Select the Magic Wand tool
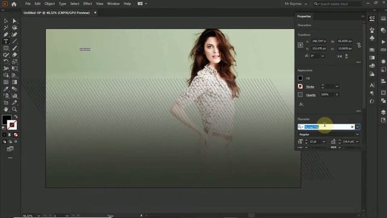The height and width of the screenshot is (218, 387). pyautogui.click(x=6, y=28)
